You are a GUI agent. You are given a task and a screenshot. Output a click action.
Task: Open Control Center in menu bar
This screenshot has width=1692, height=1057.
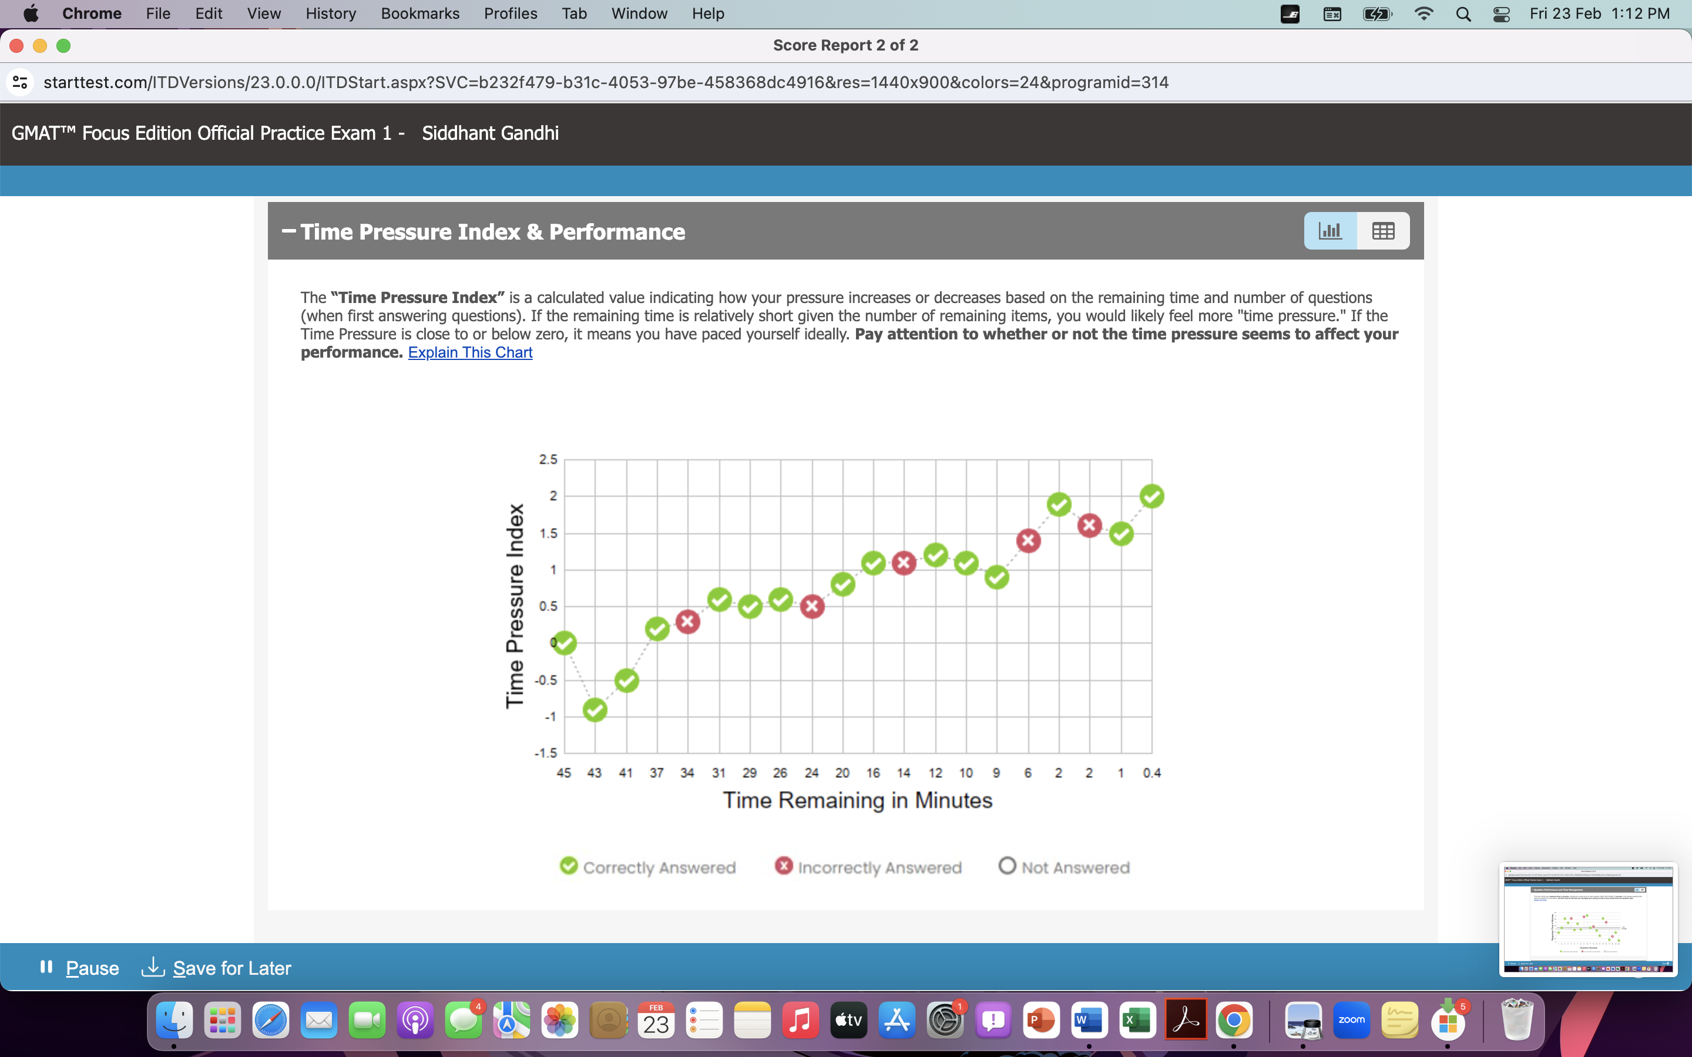1501,14
